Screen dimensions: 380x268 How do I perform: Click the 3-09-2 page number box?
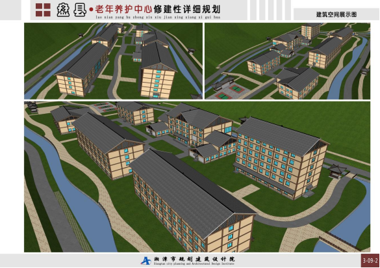(x=370, y=261)
